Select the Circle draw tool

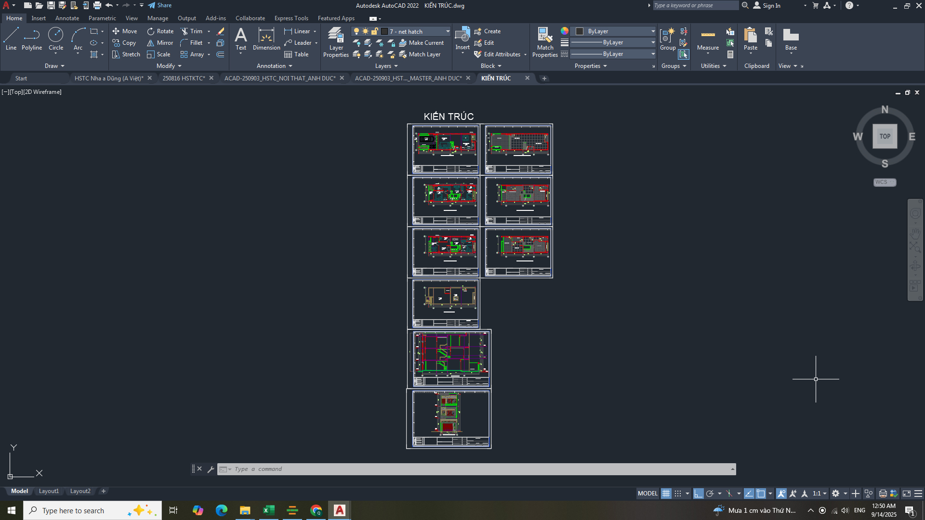coord(56,39)
